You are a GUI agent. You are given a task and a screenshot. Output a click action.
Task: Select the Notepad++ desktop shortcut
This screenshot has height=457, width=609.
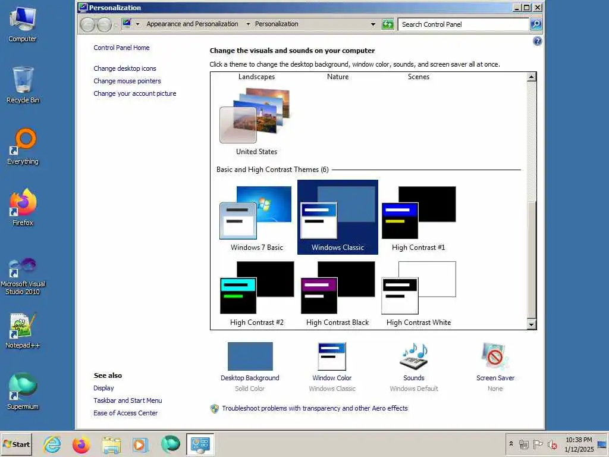(x=23, y=330)
